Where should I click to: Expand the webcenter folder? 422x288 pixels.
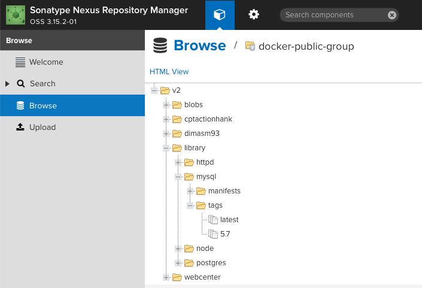[166, 277]
